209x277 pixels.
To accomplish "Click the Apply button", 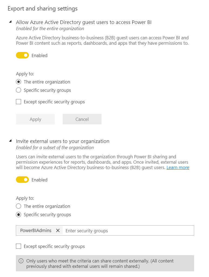I will (35, 119).
